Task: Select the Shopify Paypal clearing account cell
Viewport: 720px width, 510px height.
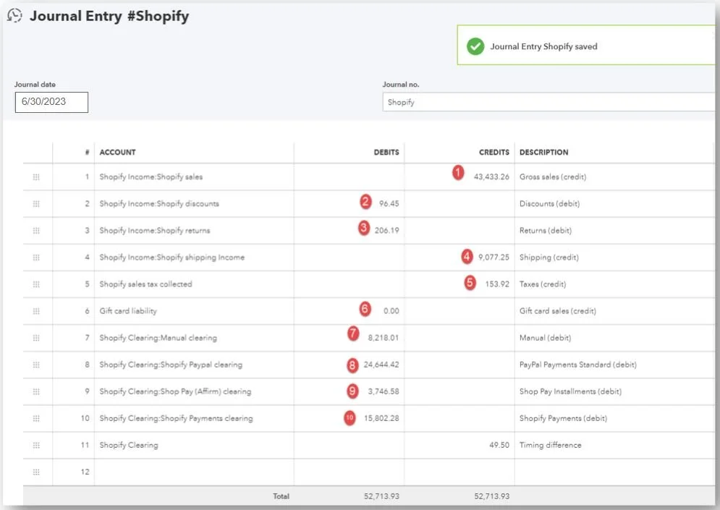Action: click(x=194, y=365)
